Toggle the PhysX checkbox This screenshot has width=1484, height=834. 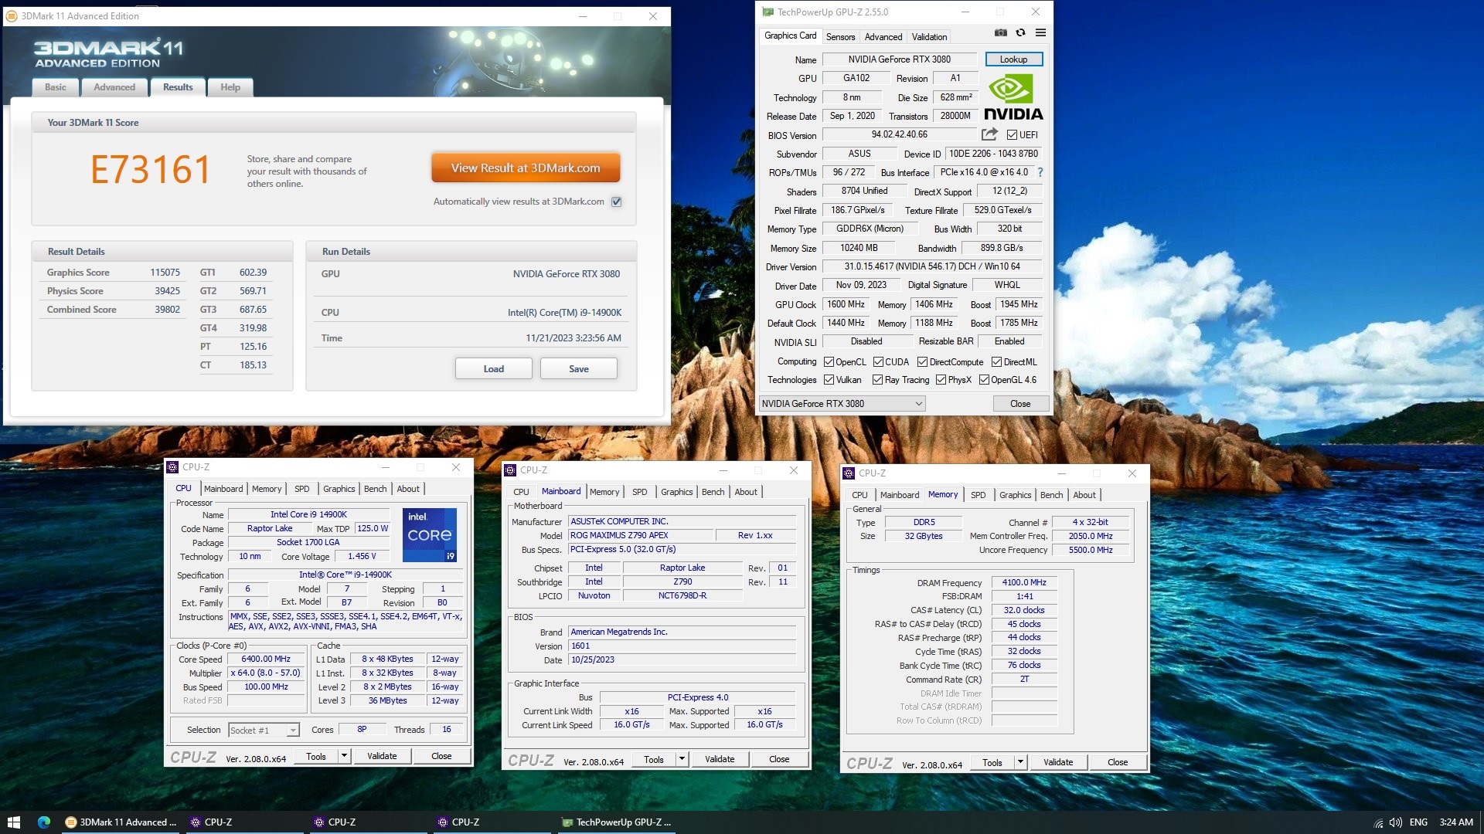[941, 380]
